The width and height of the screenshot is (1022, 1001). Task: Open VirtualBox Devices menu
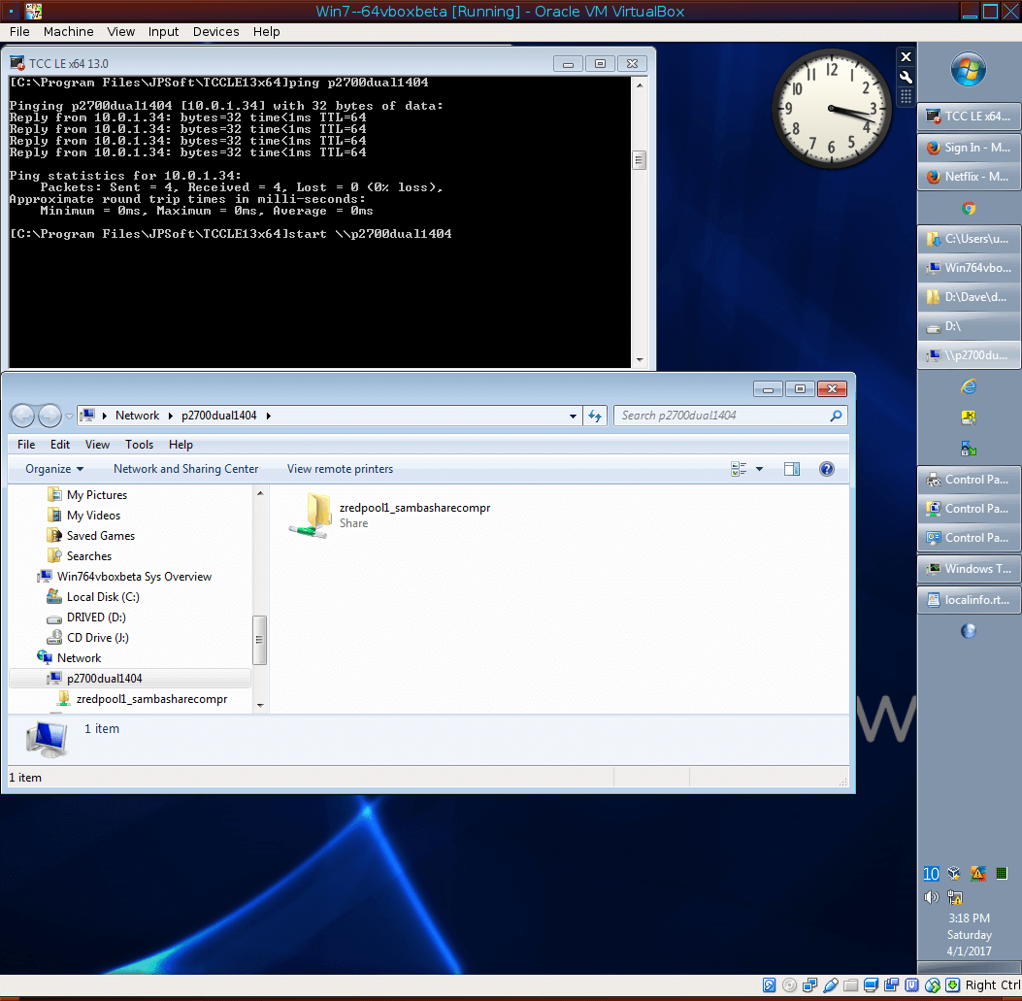[215, 31]
